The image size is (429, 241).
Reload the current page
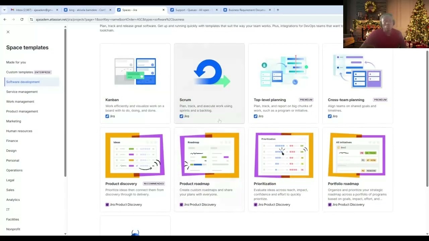(x=22, y=19)
